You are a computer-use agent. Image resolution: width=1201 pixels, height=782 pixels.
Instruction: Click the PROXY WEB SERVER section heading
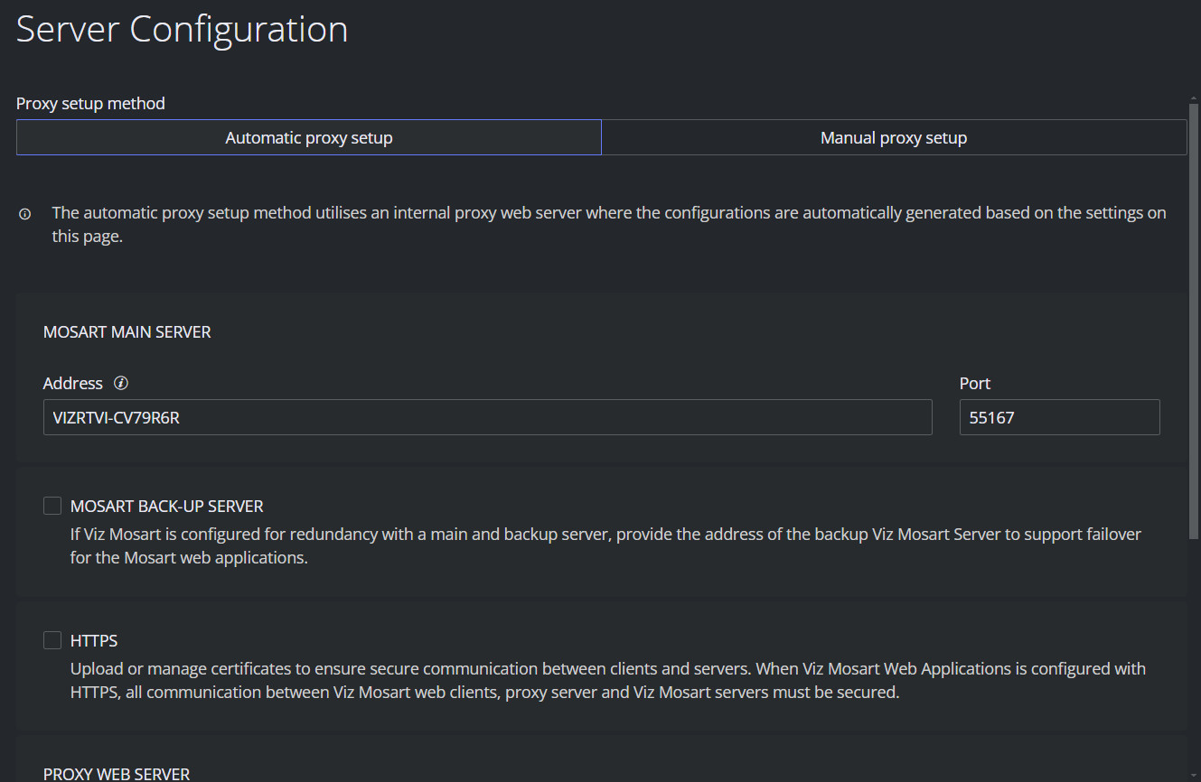coord(117,774)
